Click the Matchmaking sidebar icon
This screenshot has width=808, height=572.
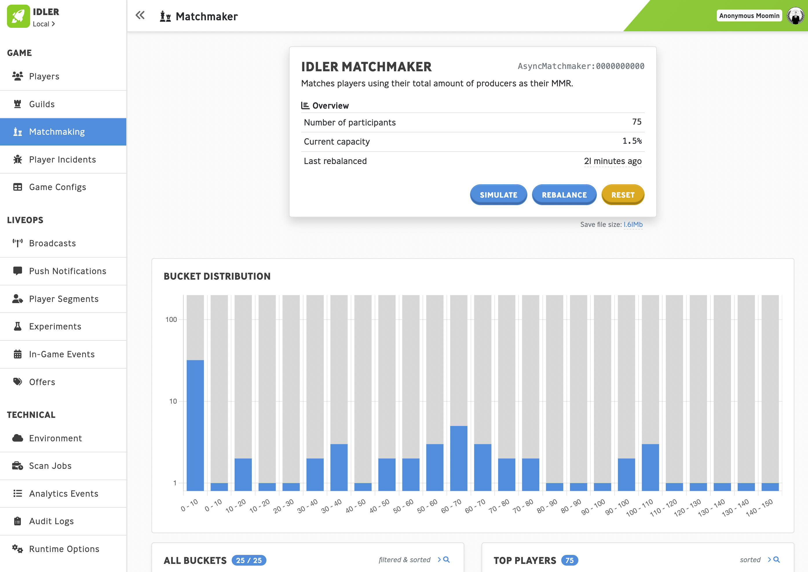tap(17, 131)
